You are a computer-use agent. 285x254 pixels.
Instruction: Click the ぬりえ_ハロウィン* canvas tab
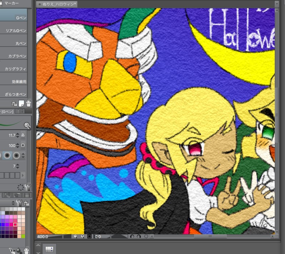57,4
